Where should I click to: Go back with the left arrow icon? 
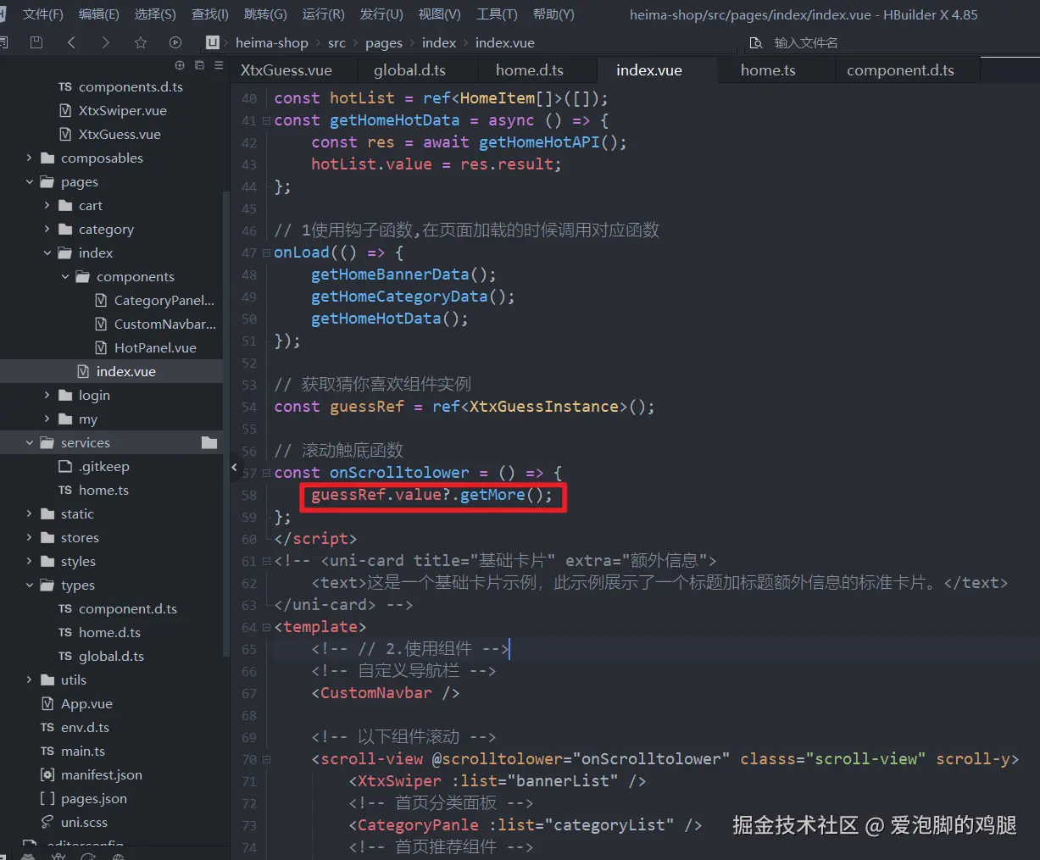[x=71, y=42]
